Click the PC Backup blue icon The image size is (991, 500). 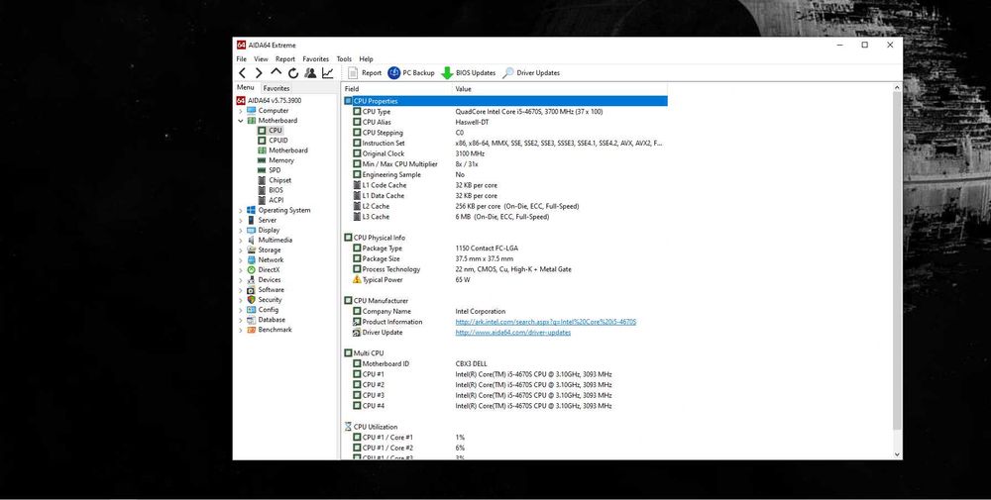pos(394,73)
